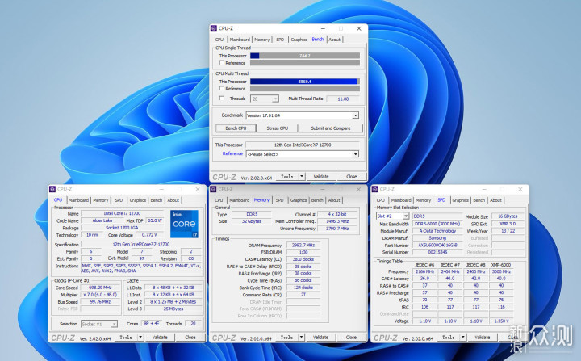Open the Socket #1 selection dropdown

pyautogui.click(x=99, y=324)
